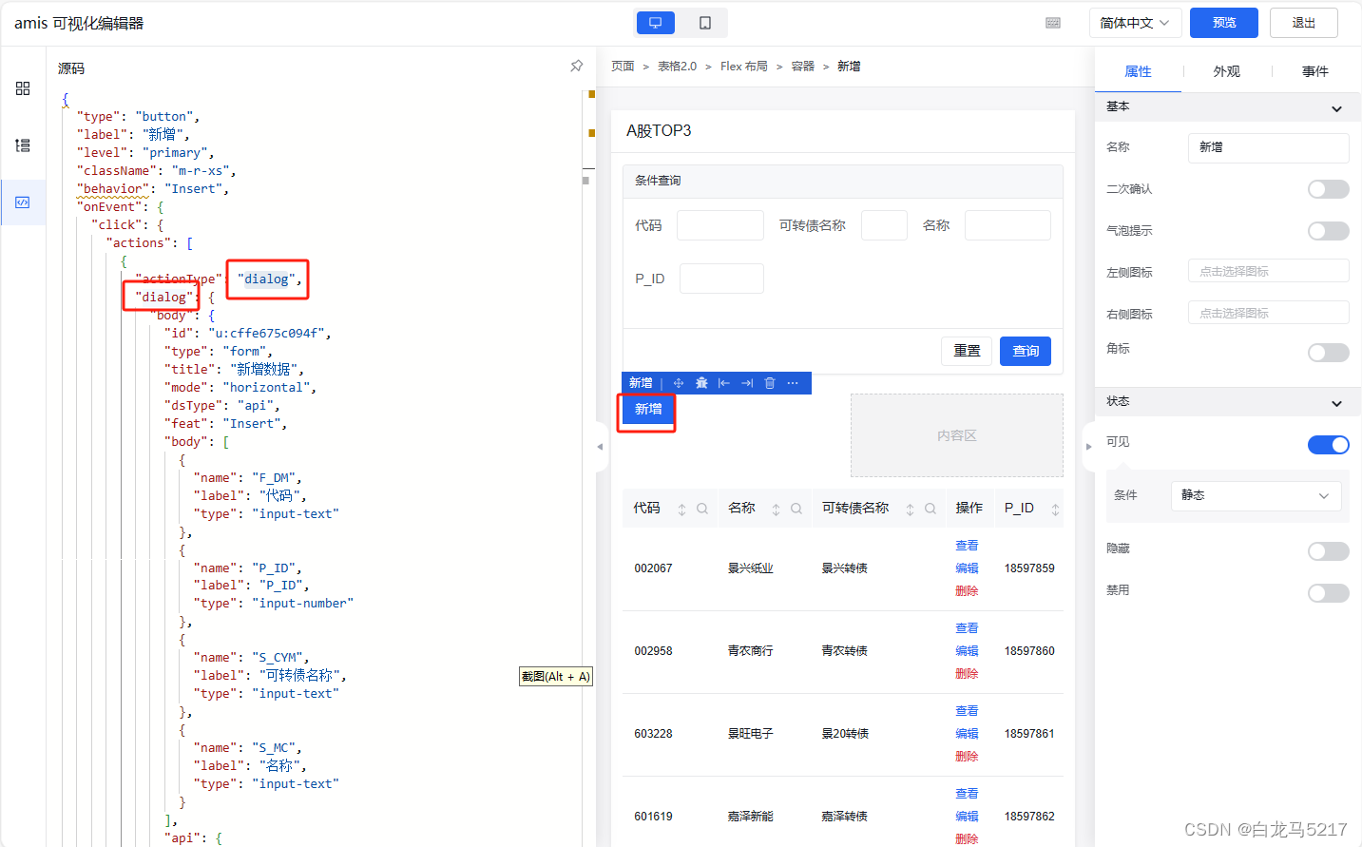This screenshot has width=1362, height=847.
Task: Collapse the 状态 section
Action: click(x=1336, y=403)
